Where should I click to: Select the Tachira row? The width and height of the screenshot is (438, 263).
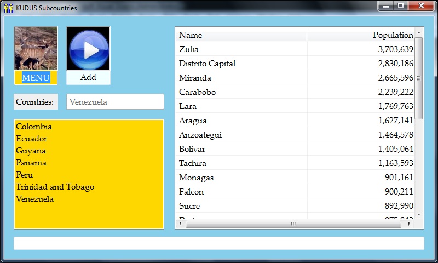295,163
